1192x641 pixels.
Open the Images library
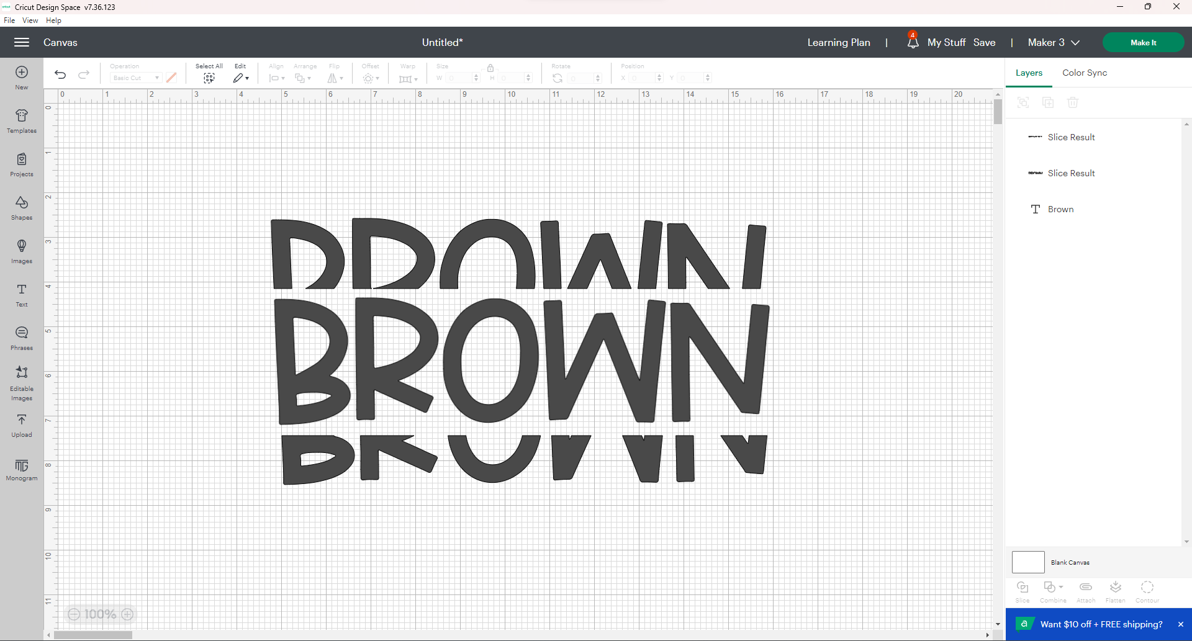(22, 252)
